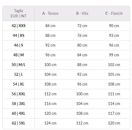The height and width of the screenshot is (130, 132).
Task: Select the 48 | M size label
Action: tap(19, 55)
